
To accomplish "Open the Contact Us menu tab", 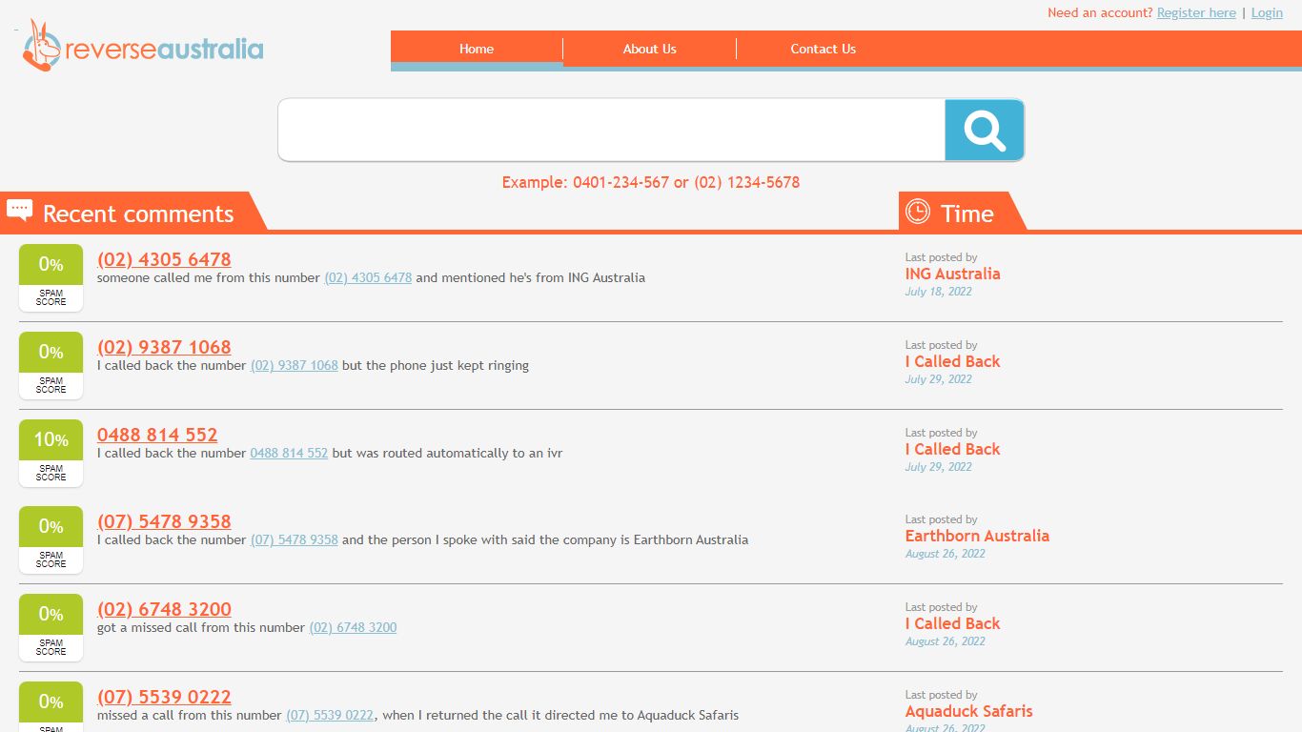I will pos(824,49).
